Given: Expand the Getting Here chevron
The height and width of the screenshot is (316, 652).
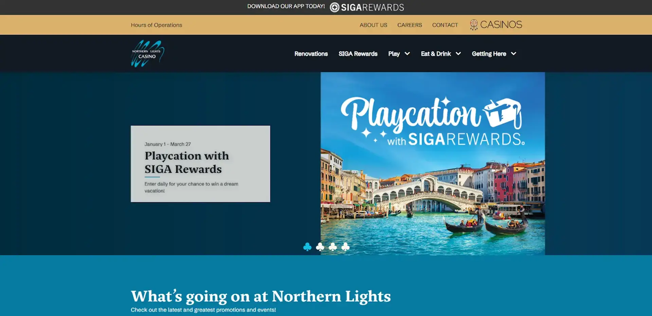Looking at the screenshot, I should pyautogui.click(x=513, y=54).
